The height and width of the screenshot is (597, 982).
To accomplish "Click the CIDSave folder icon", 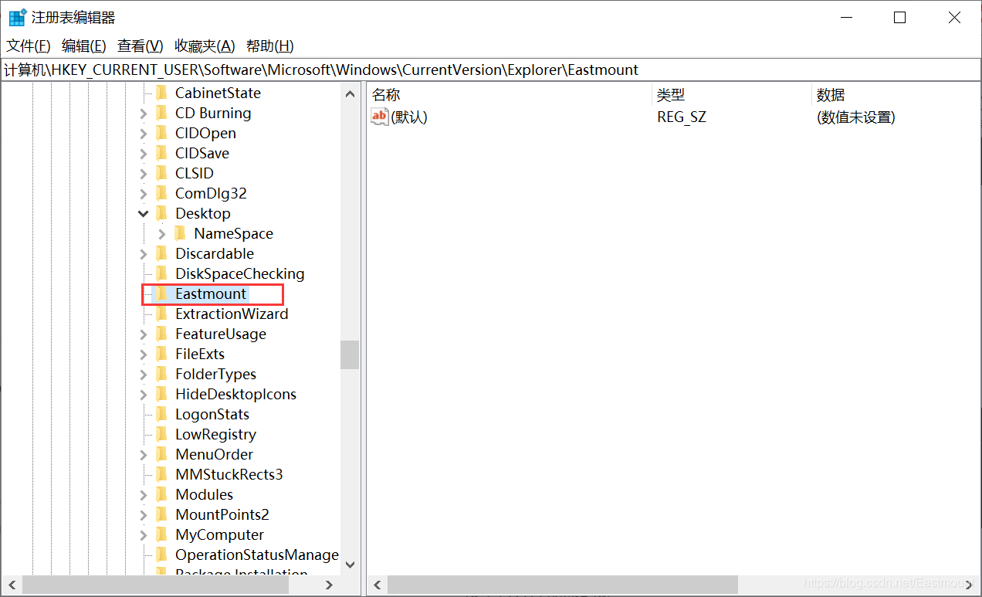I will (161, 153).
